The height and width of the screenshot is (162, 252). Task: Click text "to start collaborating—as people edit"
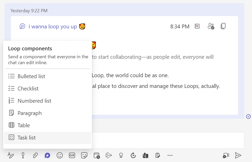[x=137, y=57]
